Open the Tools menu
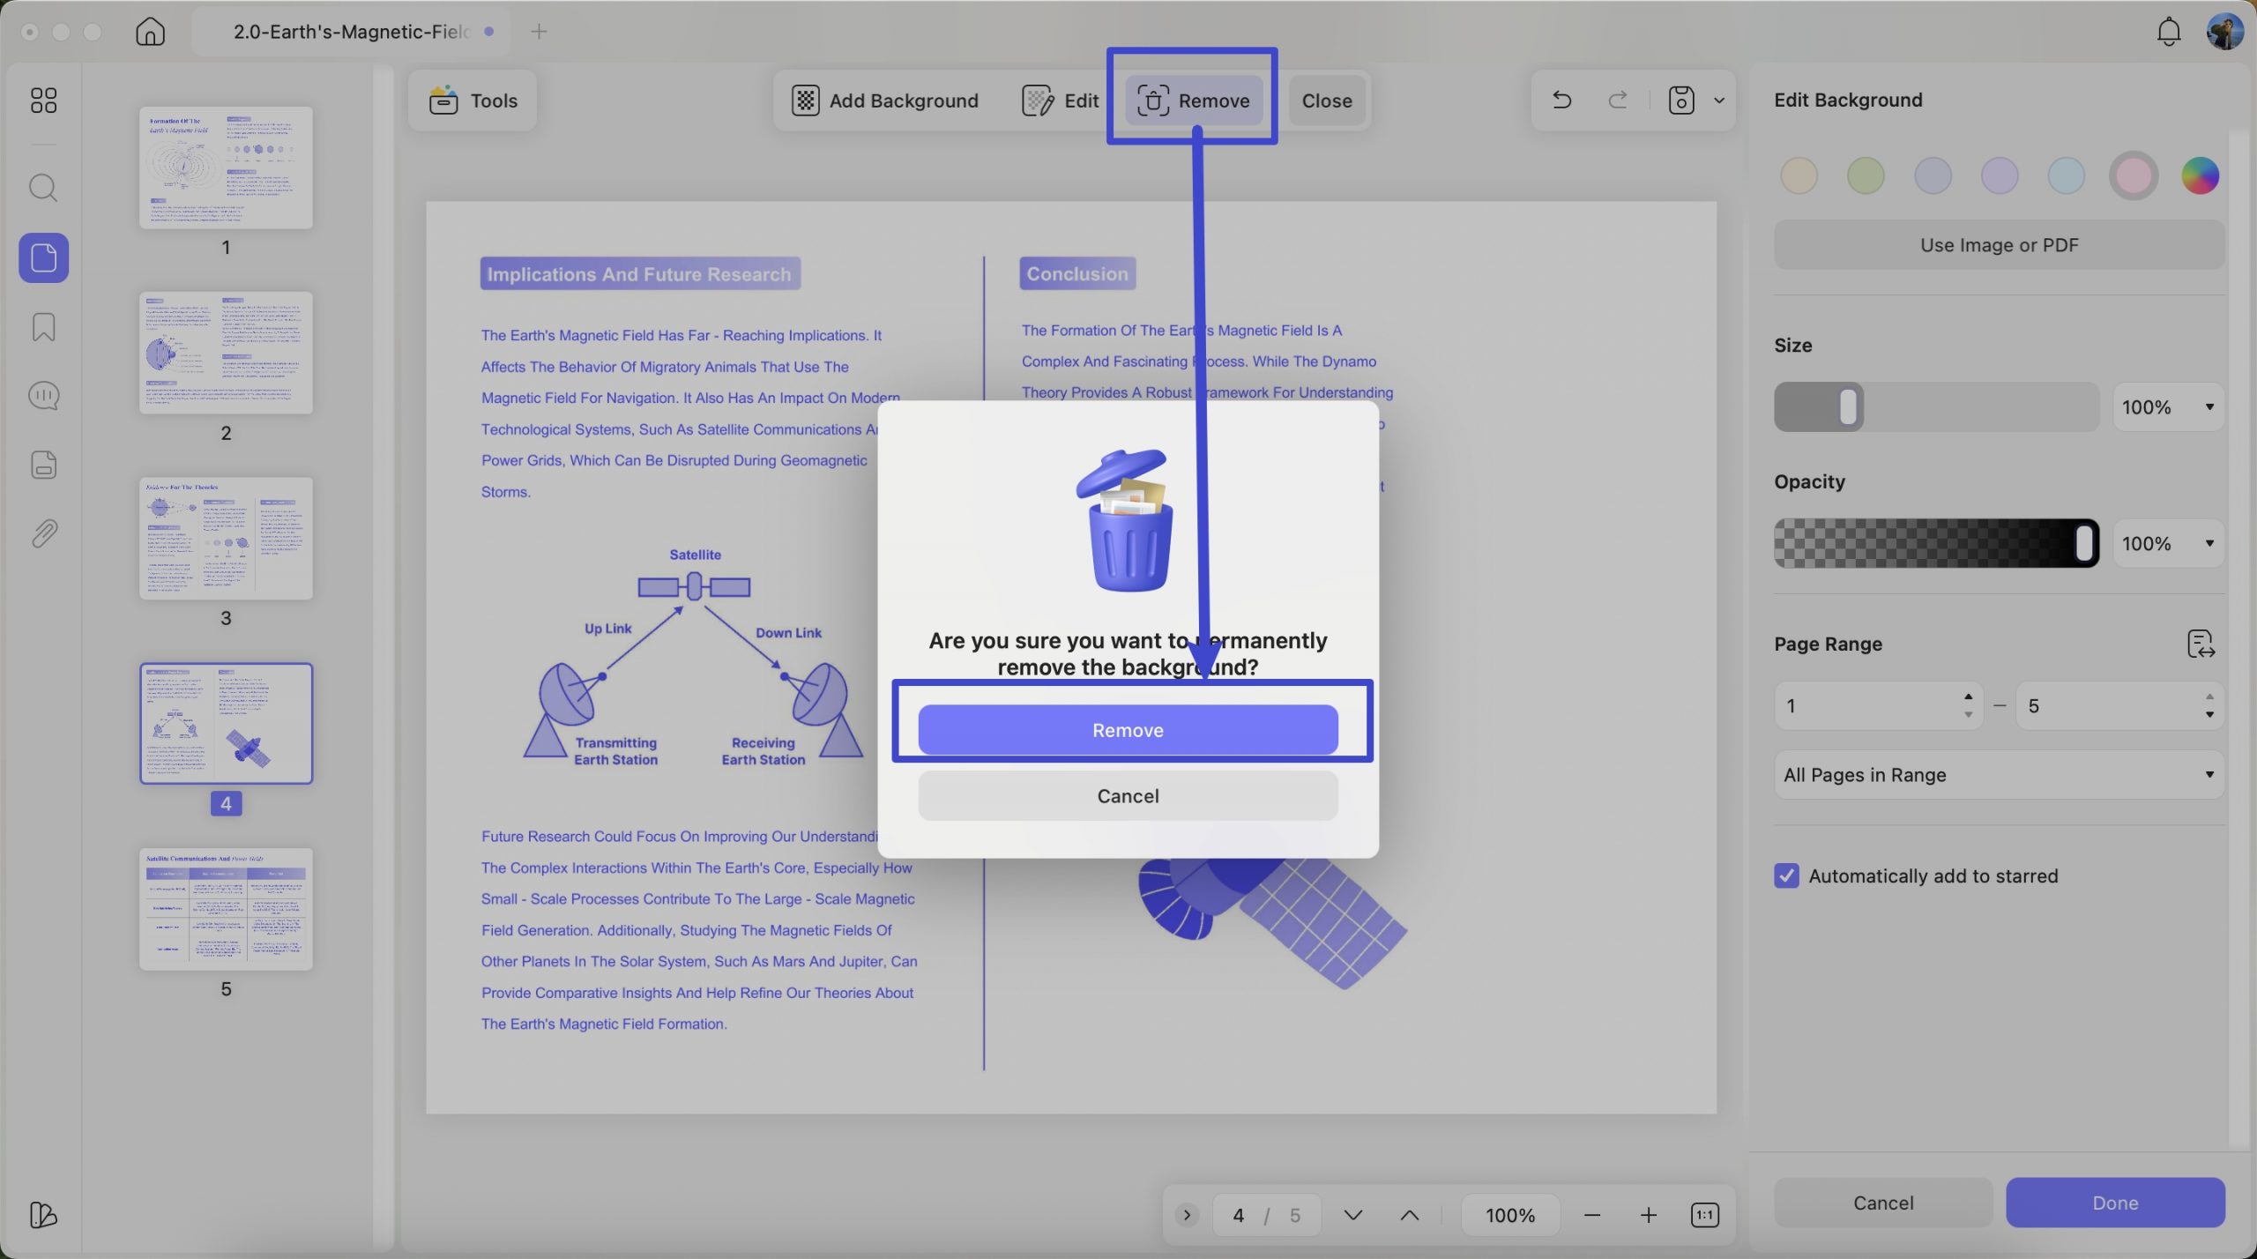Screen dimensions: 2257x1259 coord(473,101)
